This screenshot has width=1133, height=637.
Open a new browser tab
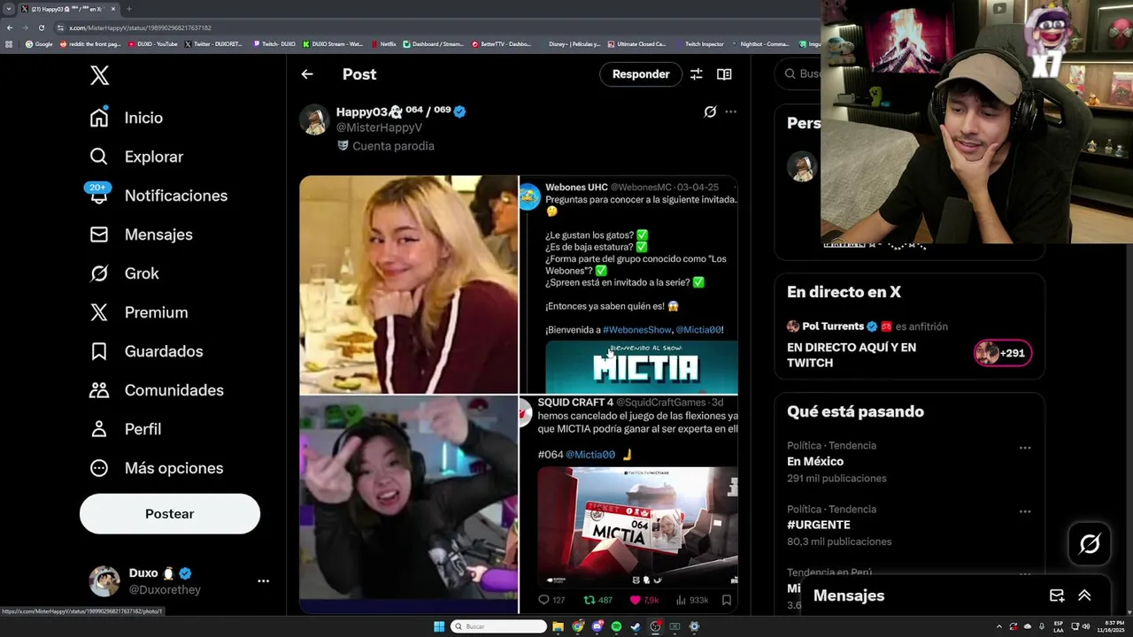(x=128, y=9)
